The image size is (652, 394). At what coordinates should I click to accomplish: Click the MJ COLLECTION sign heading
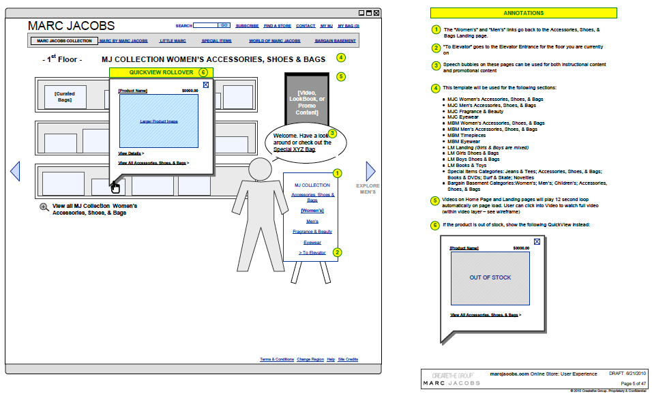tap(312, 185)
